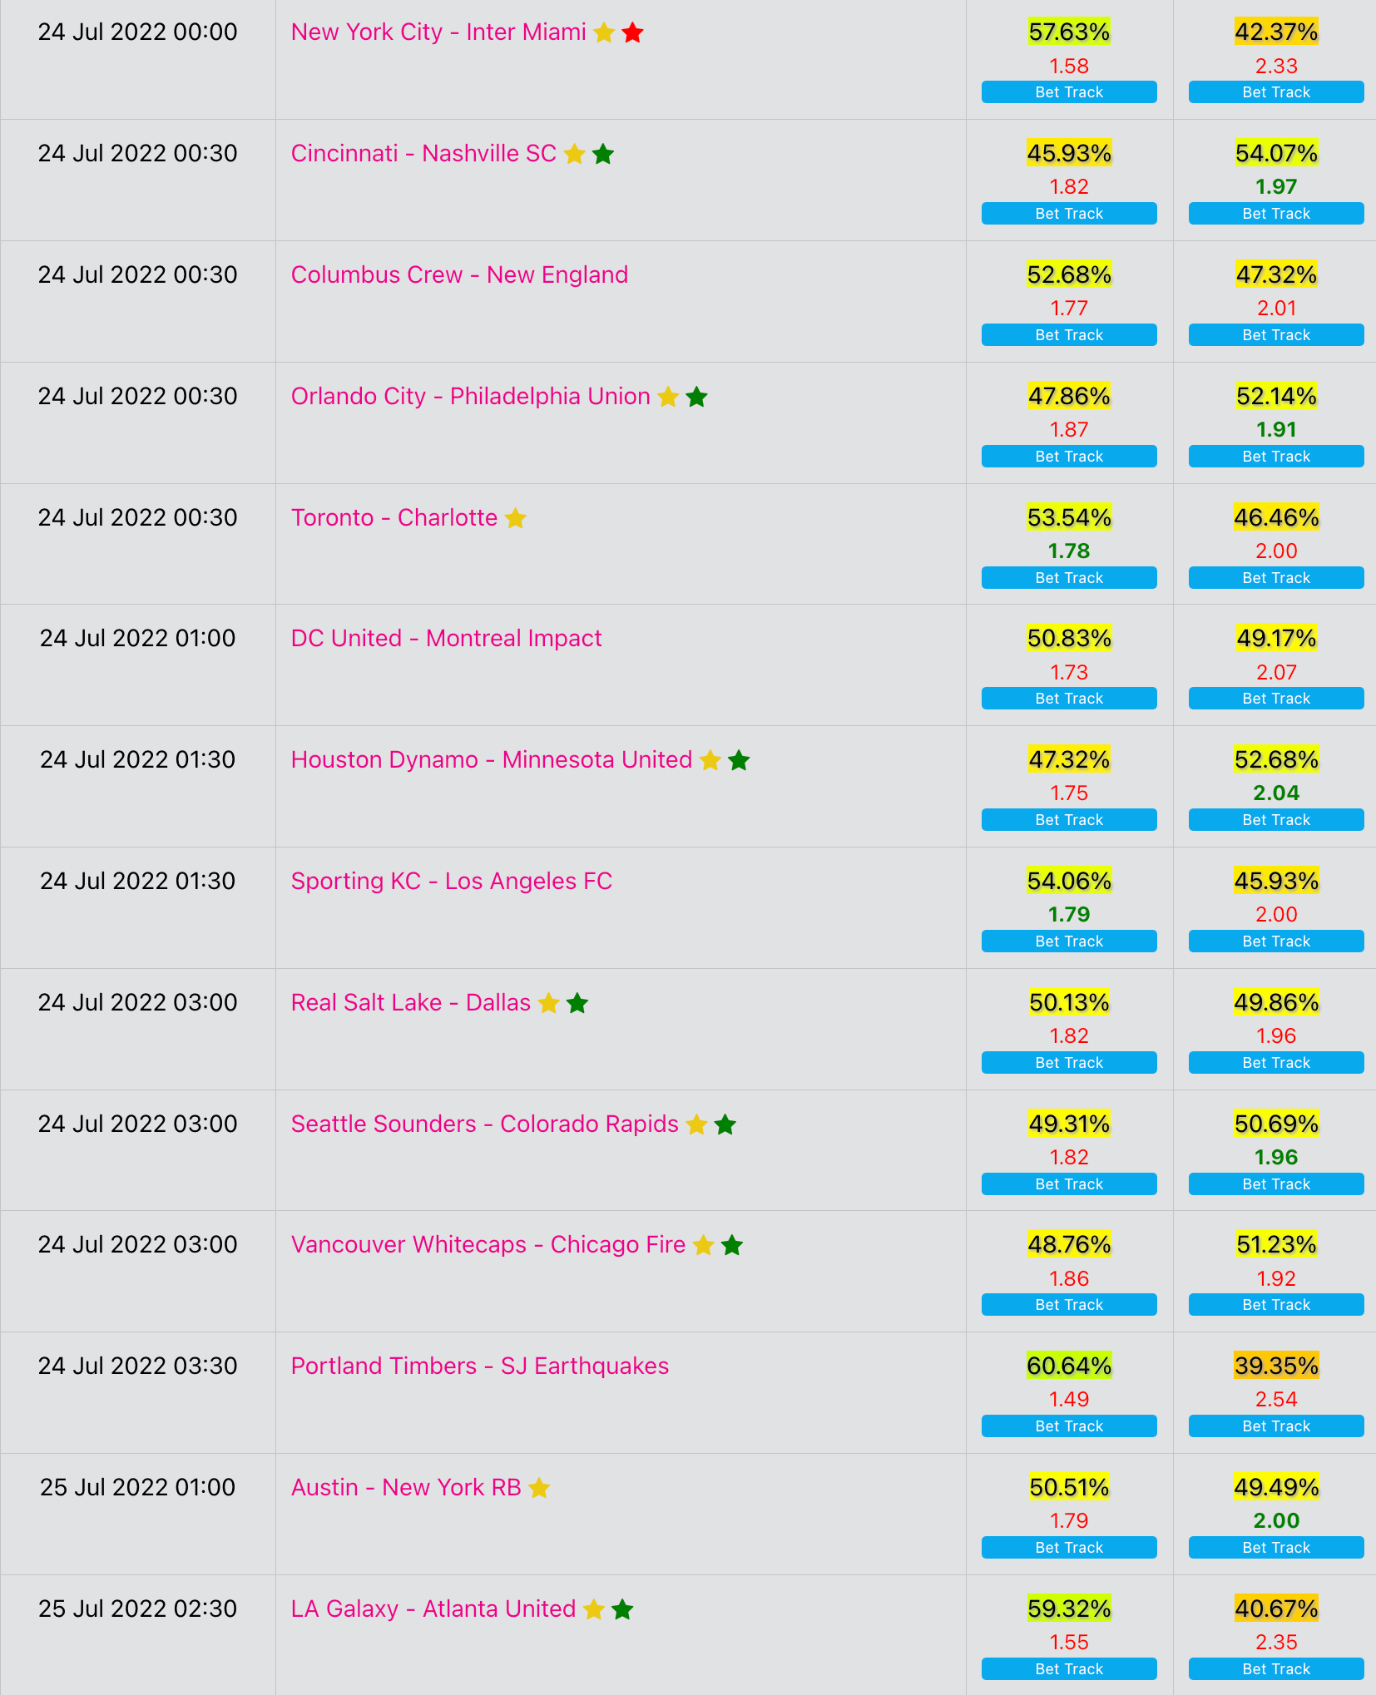The image size is (1376, 1695).
Task: Click Bet Track under 2.54 odds for SJ Earthquakes
Action: click(x=1276, y=1426)
